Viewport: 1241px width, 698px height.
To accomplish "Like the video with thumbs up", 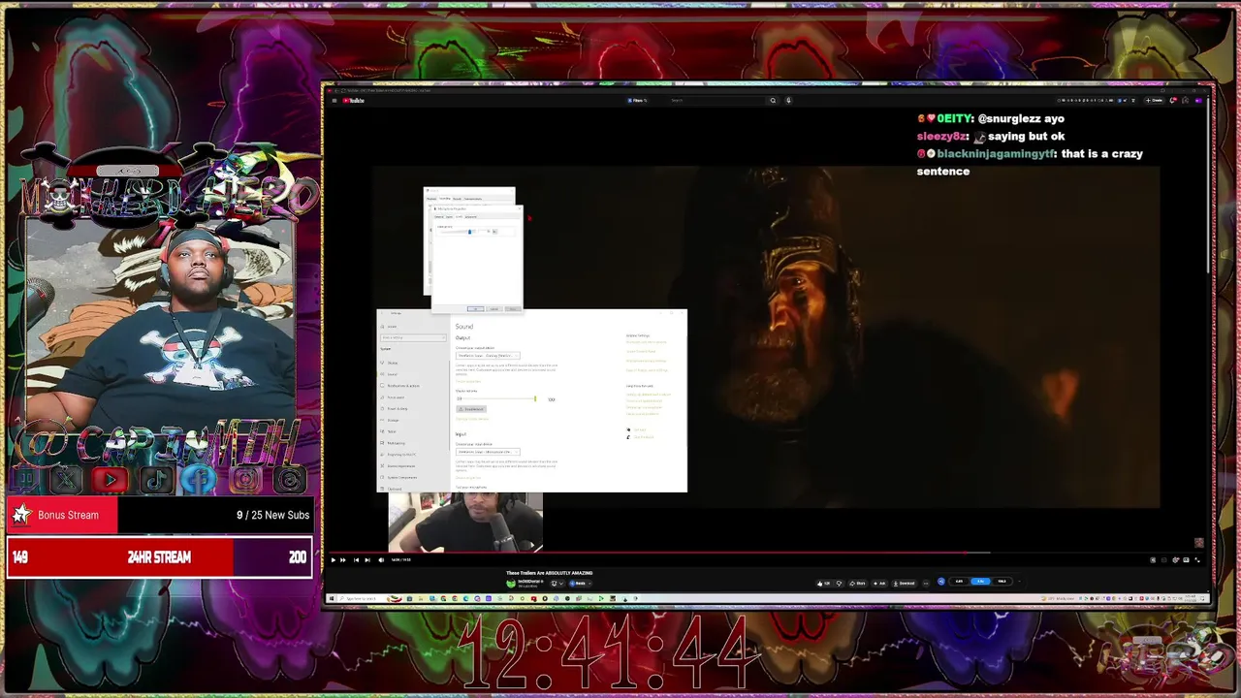I will [823, 583].
